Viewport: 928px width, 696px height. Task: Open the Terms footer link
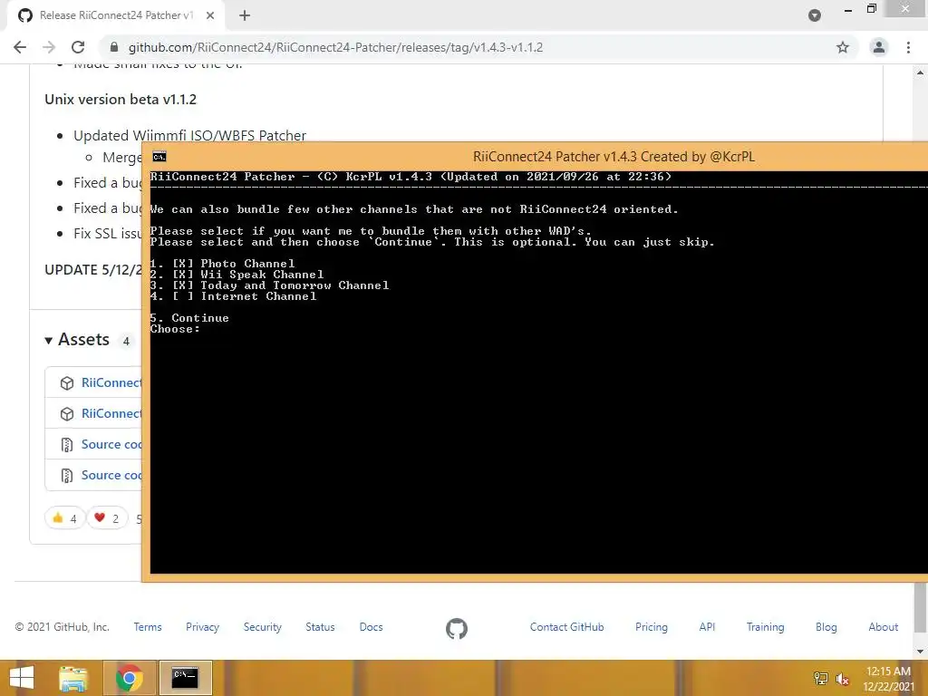click(148, 627)
